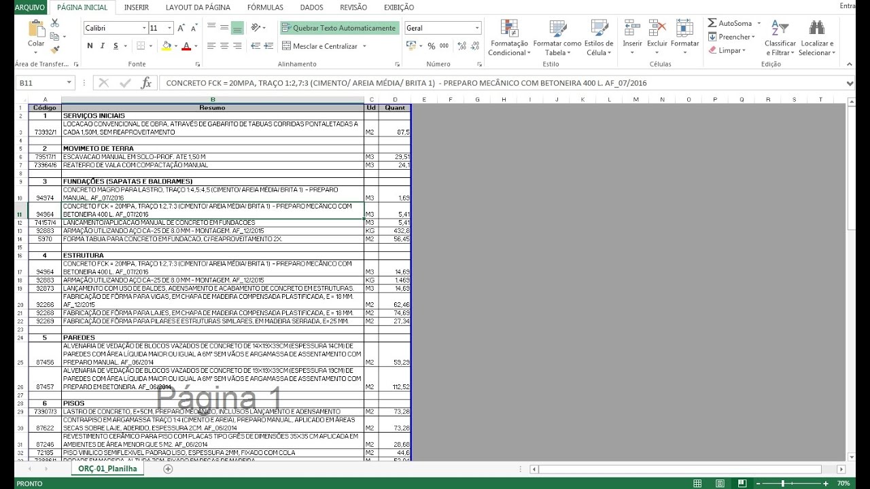Click the accounting number format icon

(411, 46)
